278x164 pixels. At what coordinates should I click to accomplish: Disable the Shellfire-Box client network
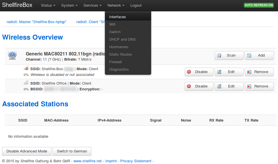point(199,72)
